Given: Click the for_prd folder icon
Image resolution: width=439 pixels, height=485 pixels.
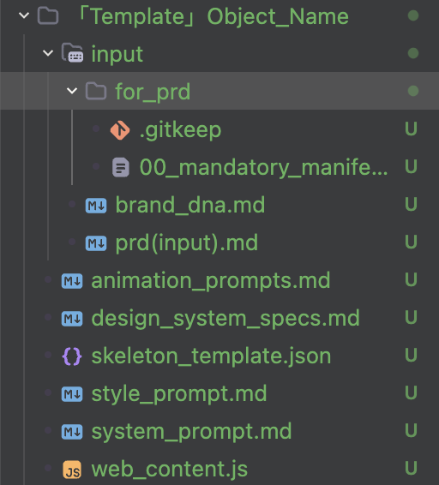Looking at the screenshot, I should (96, 91).
